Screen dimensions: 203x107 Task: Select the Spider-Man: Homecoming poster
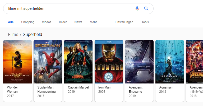(x=48, y=62)
